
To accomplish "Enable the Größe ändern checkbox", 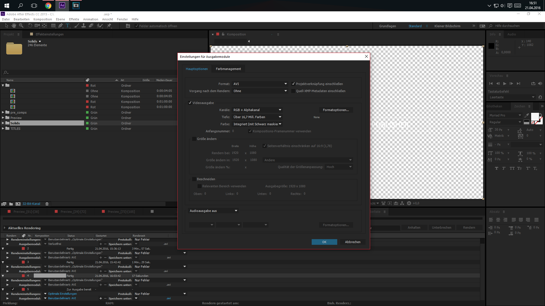I will 194,139.
